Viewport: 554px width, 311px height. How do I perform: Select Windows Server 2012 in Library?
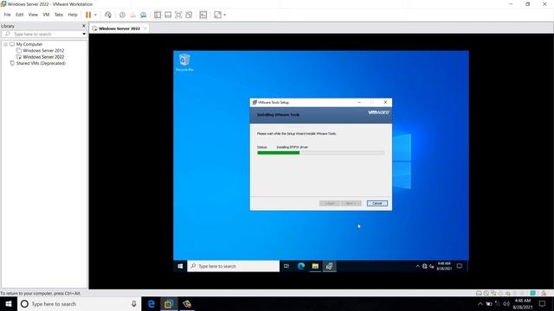click(x=43, y=51)
